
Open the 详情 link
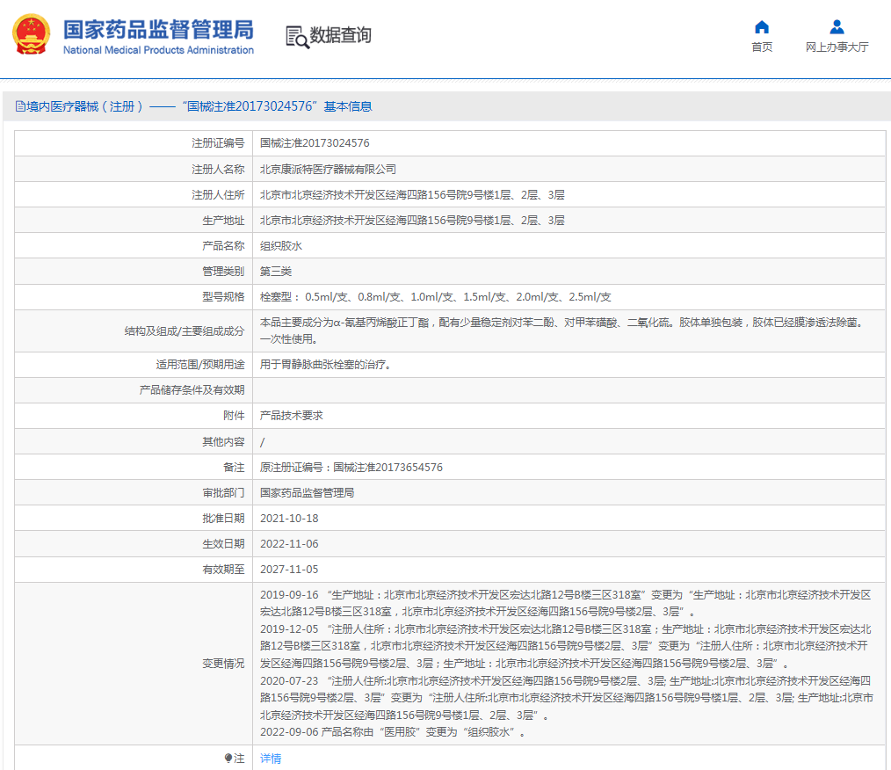tap(271, 758)
